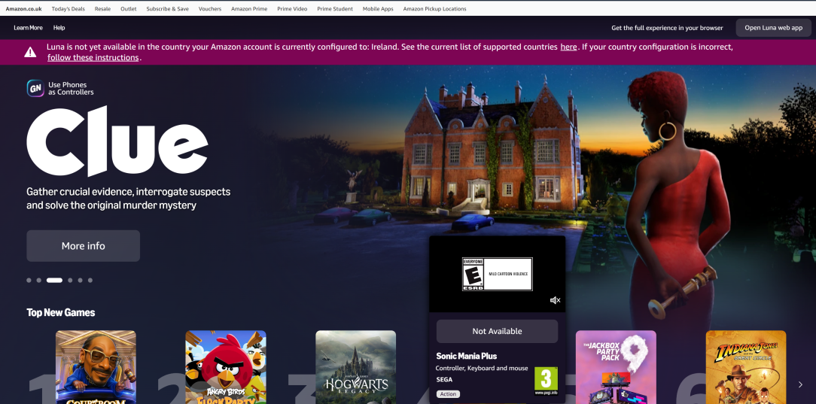This screenshot has width=816, height=404.
Task: Open Prime Video link
Action: click(292, 9)
